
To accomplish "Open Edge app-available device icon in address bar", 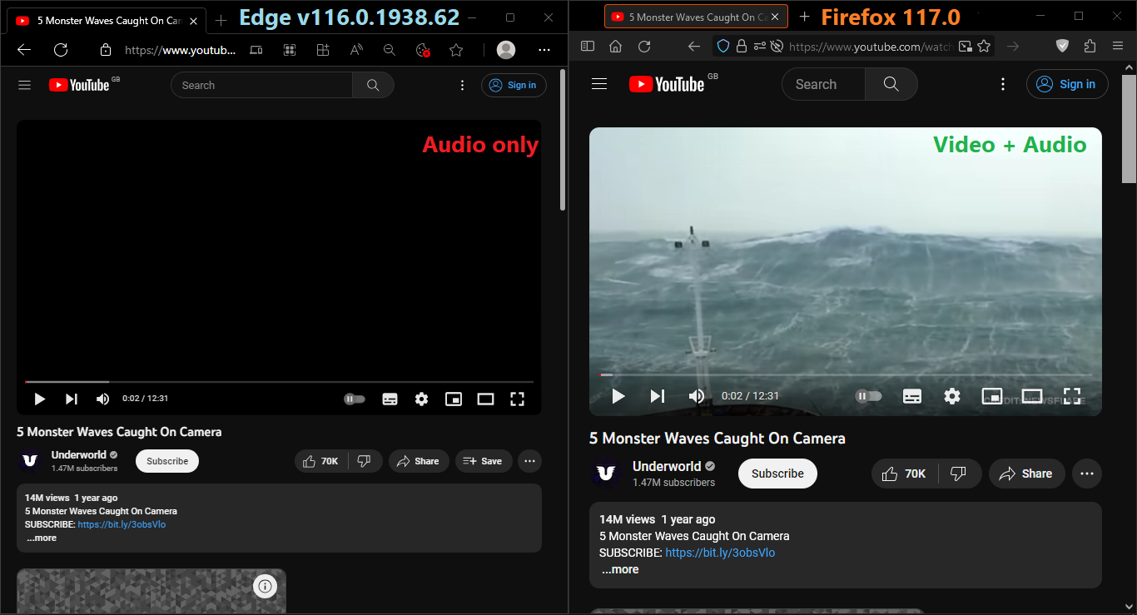I will 256,50.
